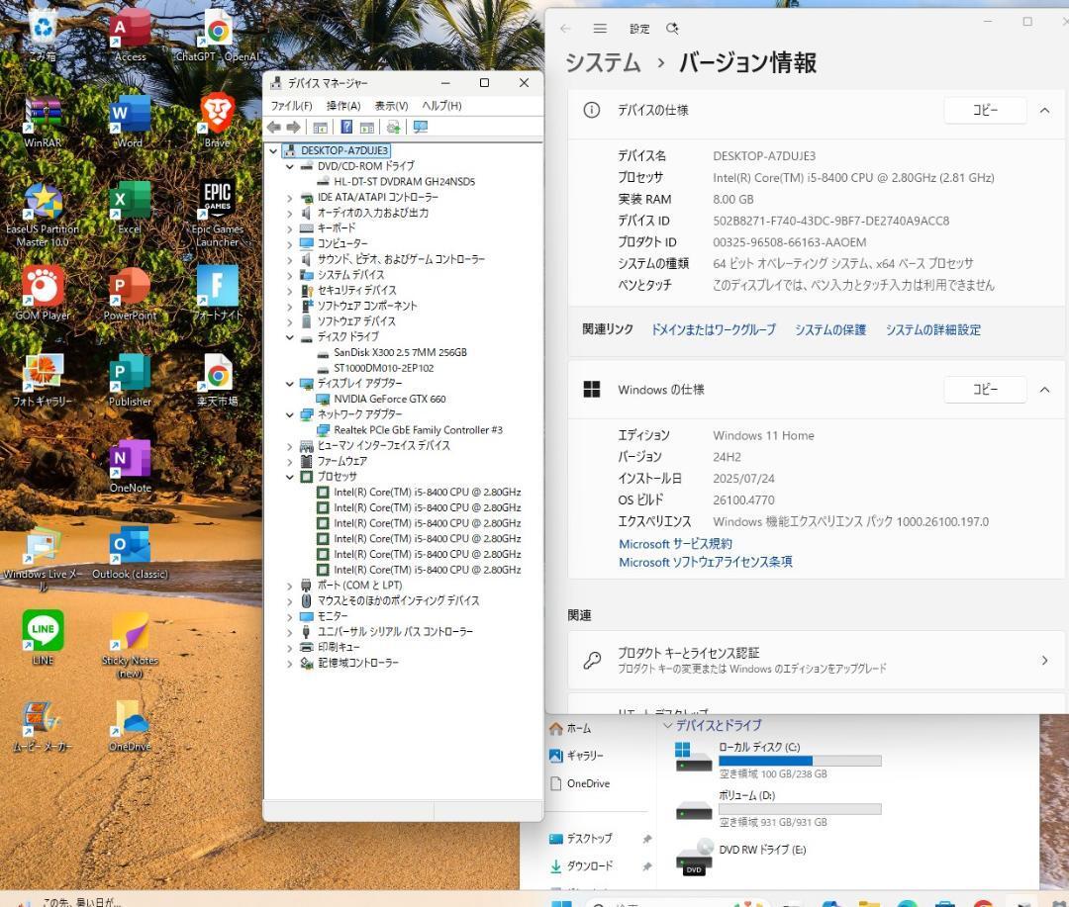
Task: Click コピー button for デバイスの仕様
Action: pyautogui.click(x=985, y=111)
